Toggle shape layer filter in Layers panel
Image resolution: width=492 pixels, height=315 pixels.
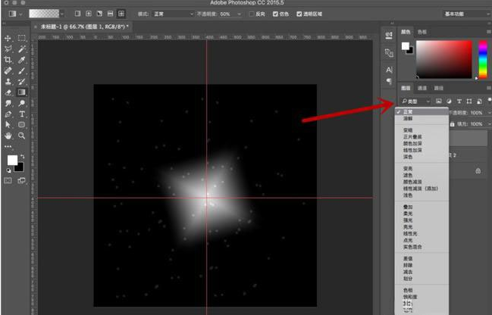pyautogui.click(x=469, y=101)
